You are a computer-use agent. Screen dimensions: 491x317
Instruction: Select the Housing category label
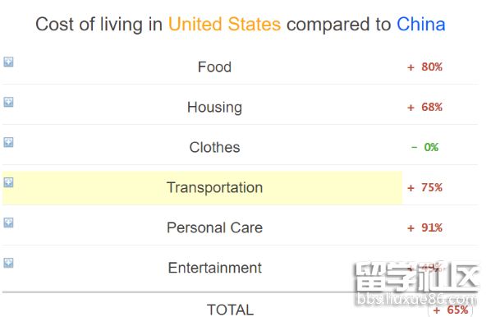(214, 108)
